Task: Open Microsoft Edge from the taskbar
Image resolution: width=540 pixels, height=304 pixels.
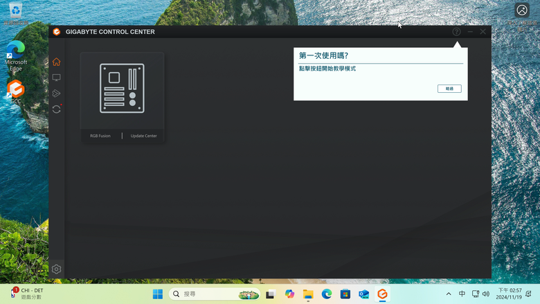Action: click(327, 294)
